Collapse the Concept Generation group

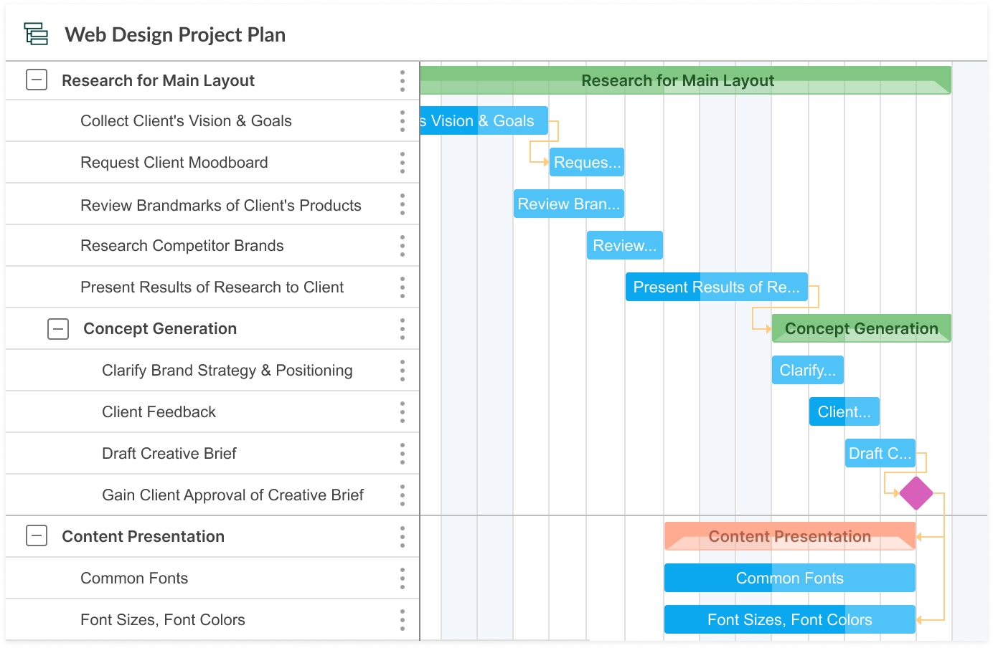[57, 328]
